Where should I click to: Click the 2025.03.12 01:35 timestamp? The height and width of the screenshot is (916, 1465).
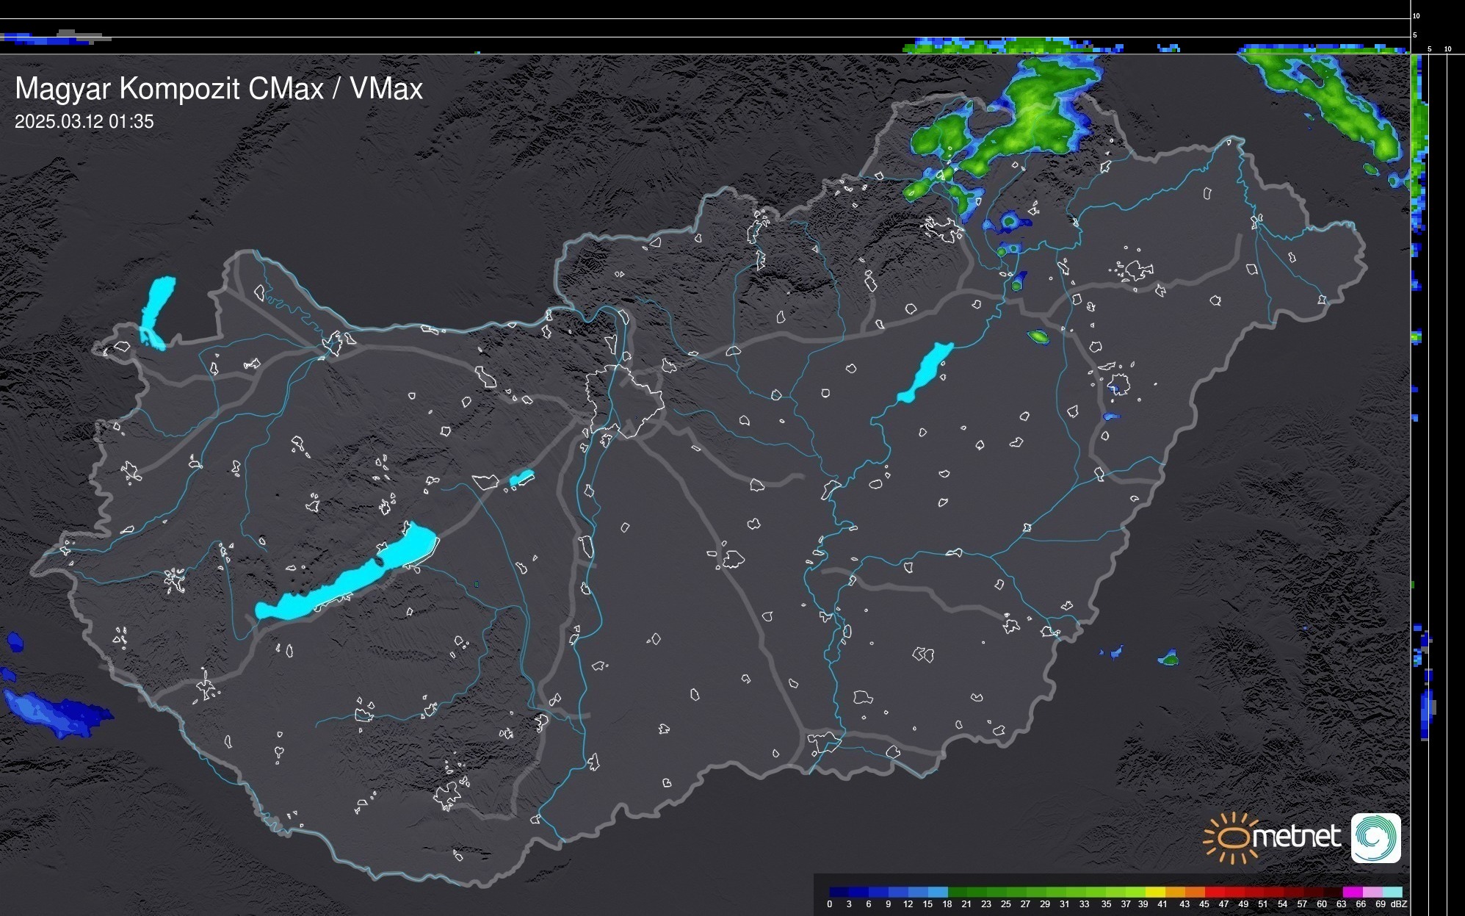point(84,122)
